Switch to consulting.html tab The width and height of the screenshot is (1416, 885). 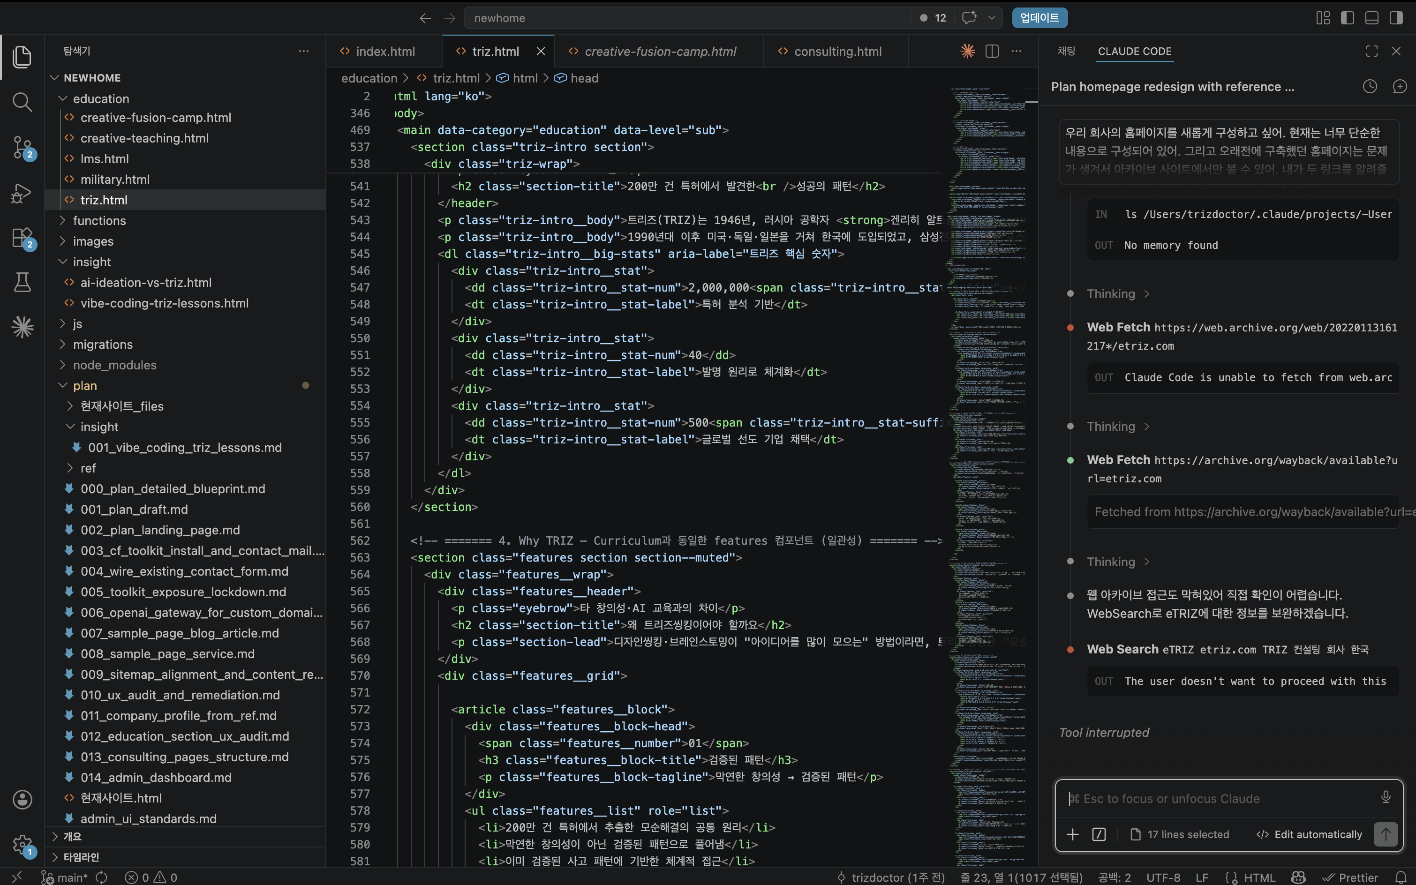(837, 51)
